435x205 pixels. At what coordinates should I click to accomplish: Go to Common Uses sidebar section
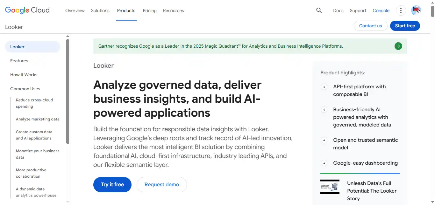25,89
